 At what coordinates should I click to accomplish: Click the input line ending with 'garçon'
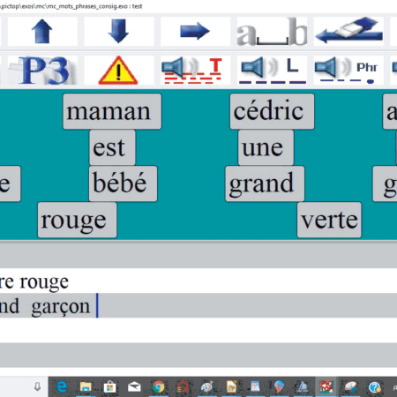198,305
